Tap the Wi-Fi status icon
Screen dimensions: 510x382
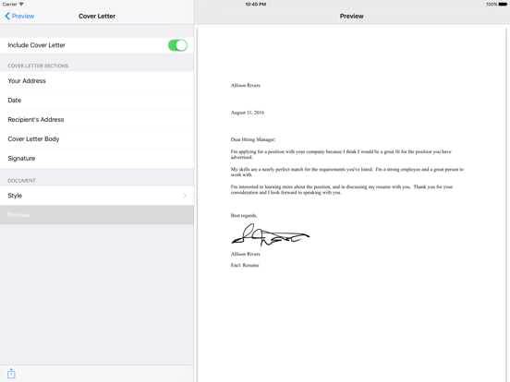click(21, 4)
